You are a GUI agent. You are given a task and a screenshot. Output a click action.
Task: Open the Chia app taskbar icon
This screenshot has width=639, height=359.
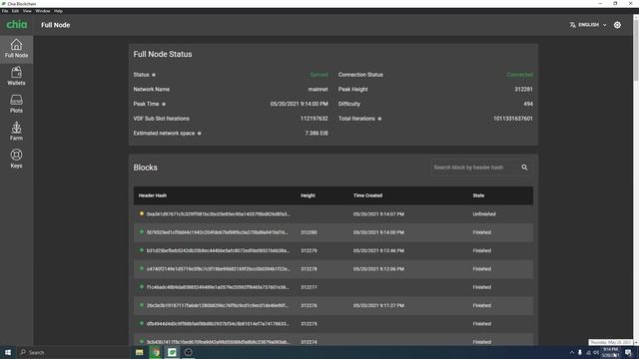pos(172,352)
